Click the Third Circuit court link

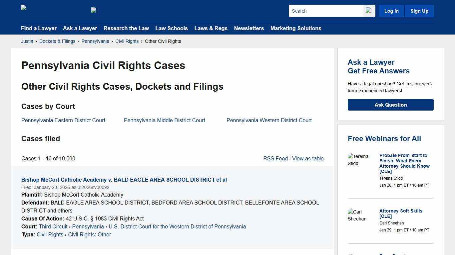click(x=53, y=226)
